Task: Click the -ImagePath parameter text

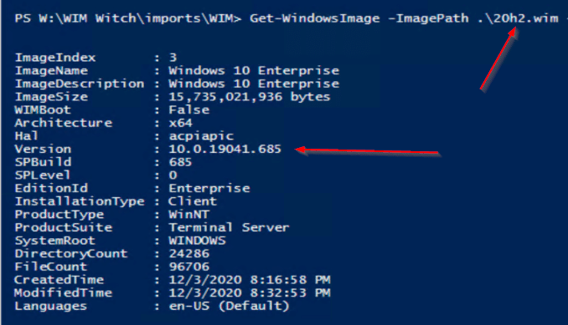Action: point(428,18)
